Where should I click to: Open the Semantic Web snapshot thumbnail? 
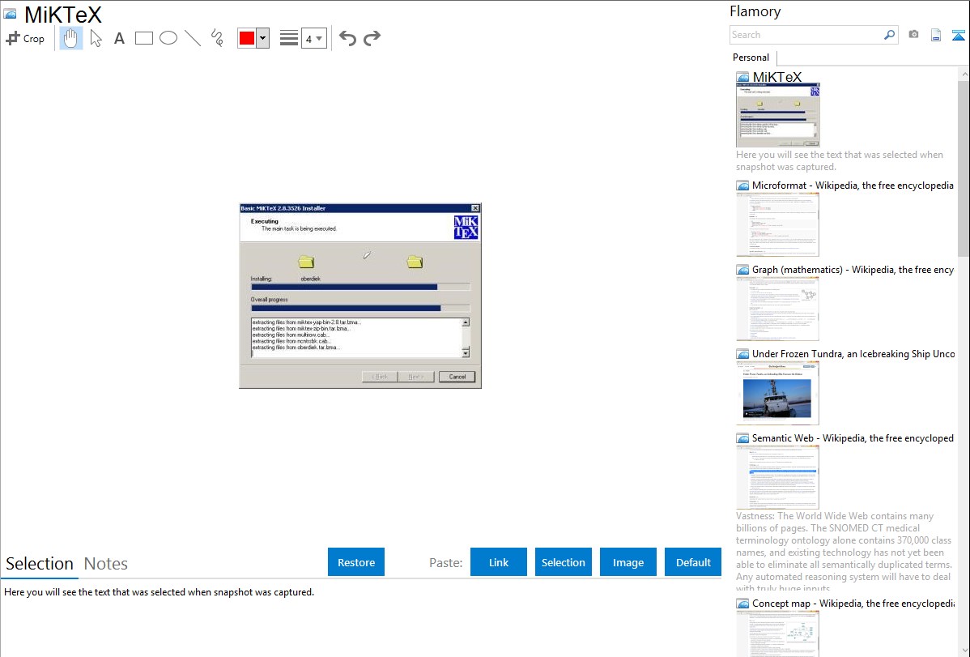pos(777,477)
